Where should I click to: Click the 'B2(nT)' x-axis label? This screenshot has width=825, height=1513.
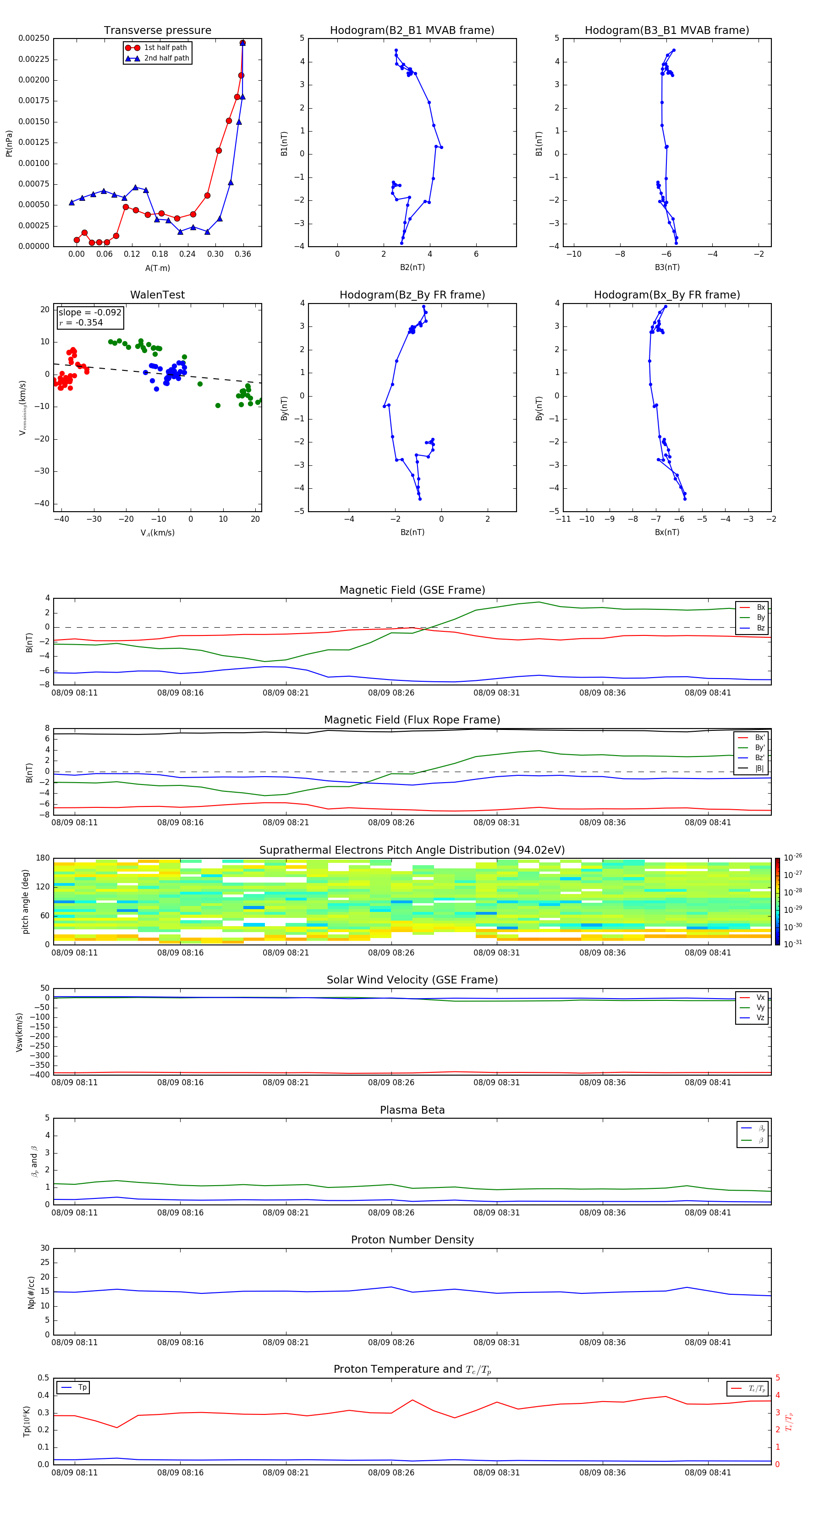(412, 267)
